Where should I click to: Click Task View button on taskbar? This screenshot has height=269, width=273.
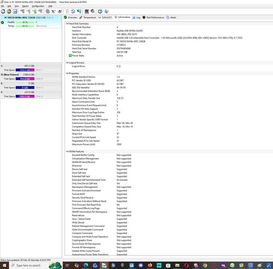click(67, 265)
